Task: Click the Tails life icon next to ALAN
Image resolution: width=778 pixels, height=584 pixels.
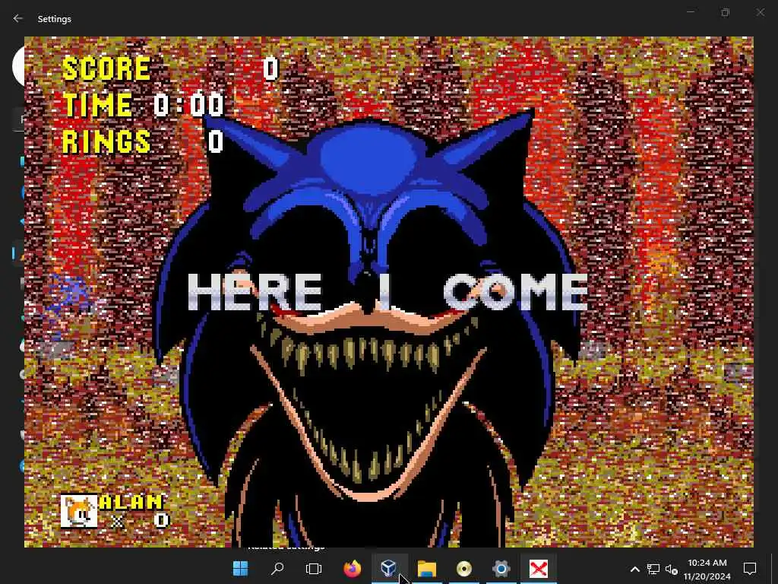Action: click(x=79, y=512)
